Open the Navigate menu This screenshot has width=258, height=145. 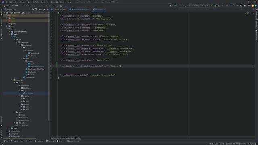coord(23,2)
